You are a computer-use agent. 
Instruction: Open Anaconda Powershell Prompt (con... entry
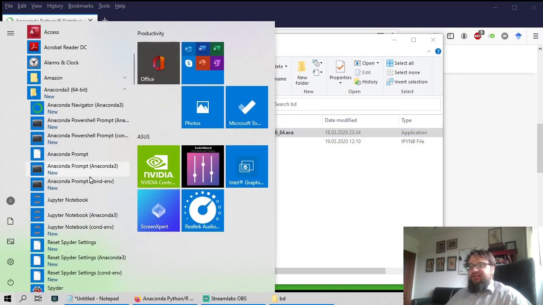pos(80,139)
